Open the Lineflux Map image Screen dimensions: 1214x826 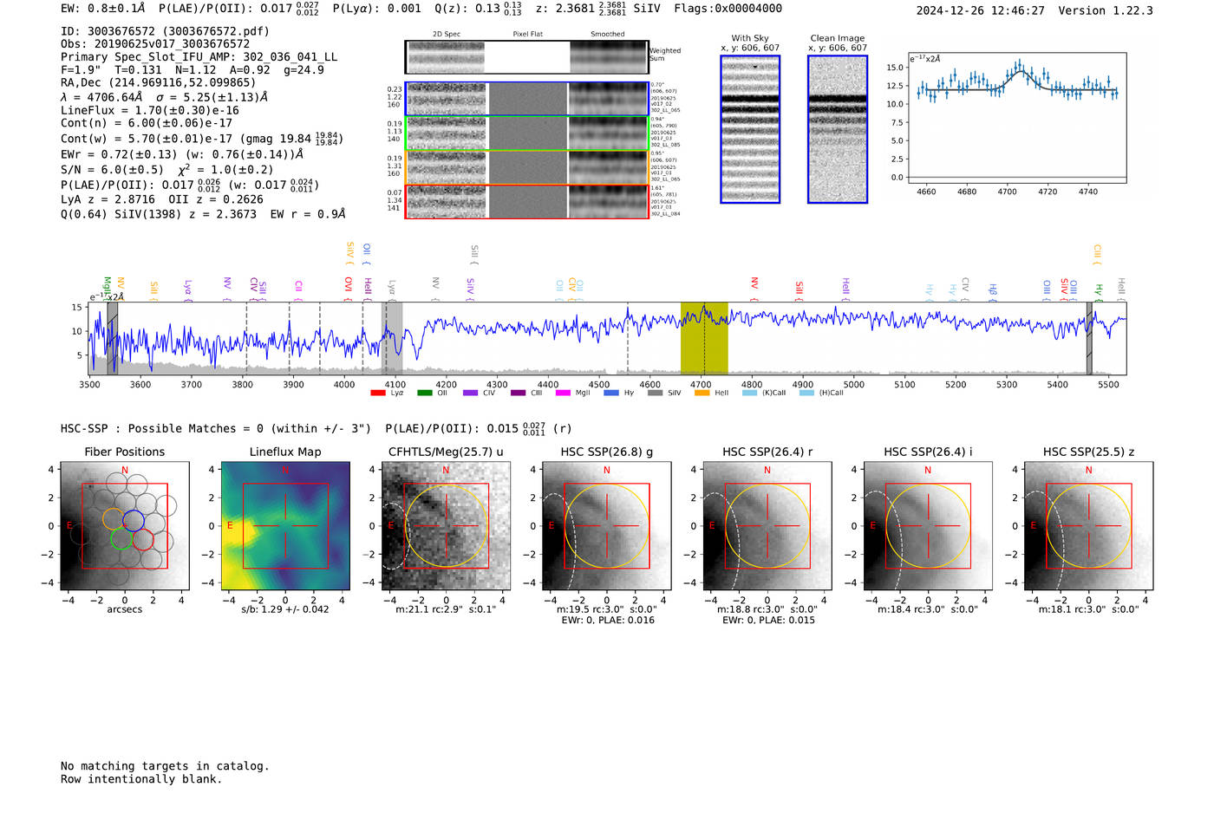tap(285, 526)
